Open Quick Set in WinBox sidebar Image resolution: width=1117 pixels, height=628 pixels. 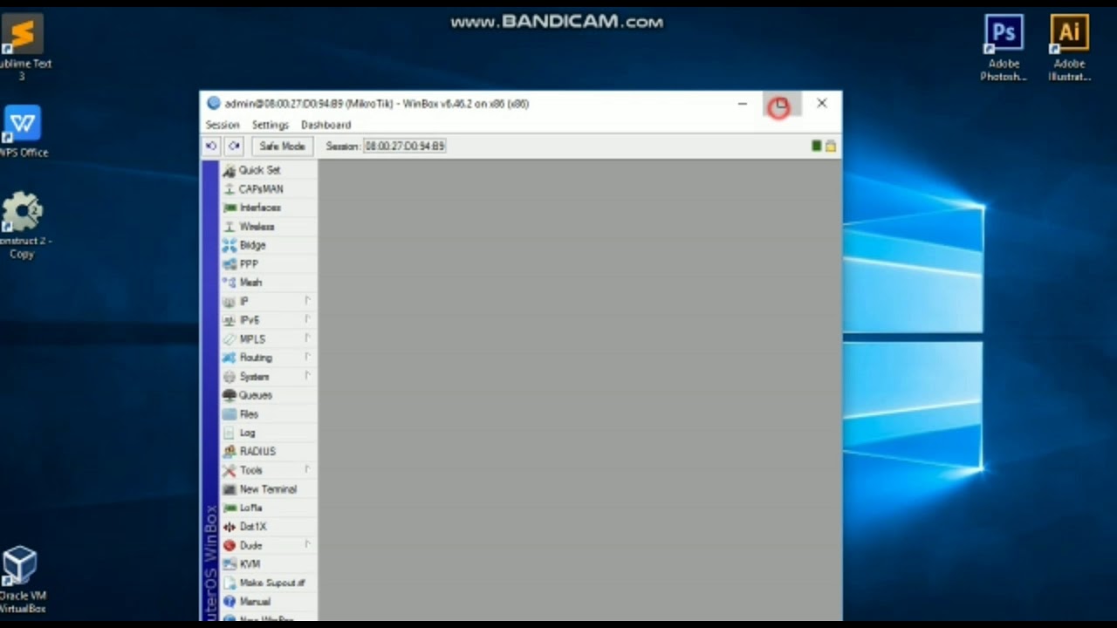(x=268, y=170)
